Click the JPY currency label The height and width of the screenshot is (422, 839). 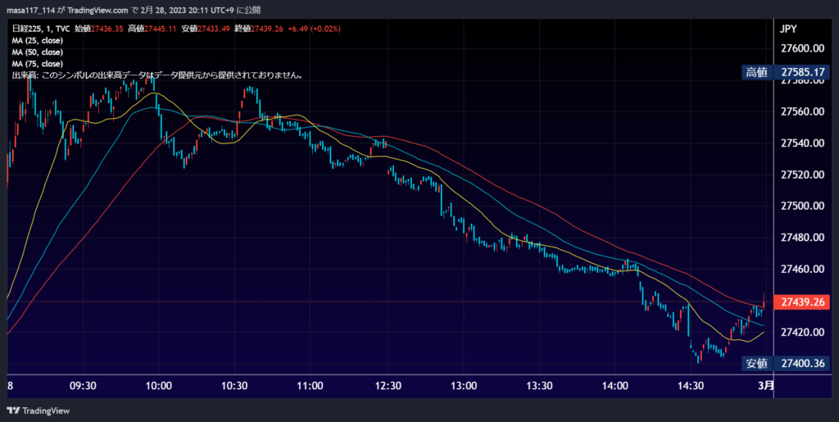[789, 29]
